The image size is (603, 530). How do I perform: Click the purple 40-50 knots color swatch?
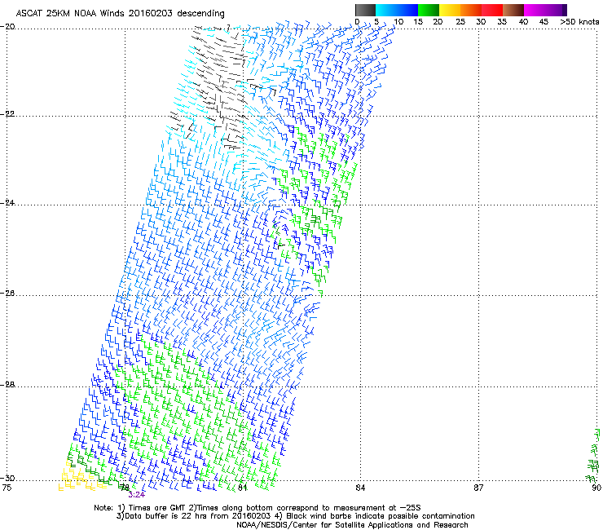(545, 10)
